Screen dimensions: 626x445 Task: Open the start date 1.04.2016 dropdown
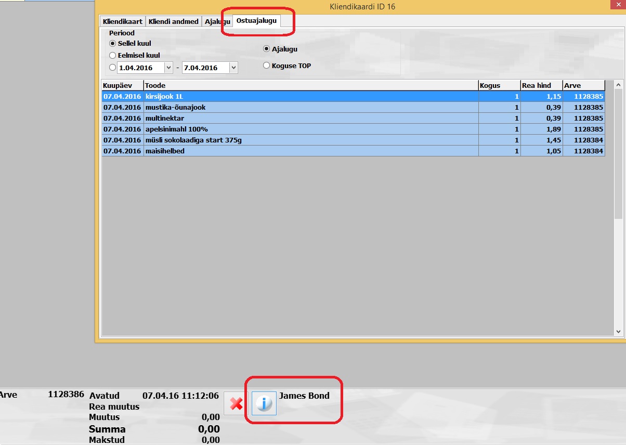[x=168, y=68]
